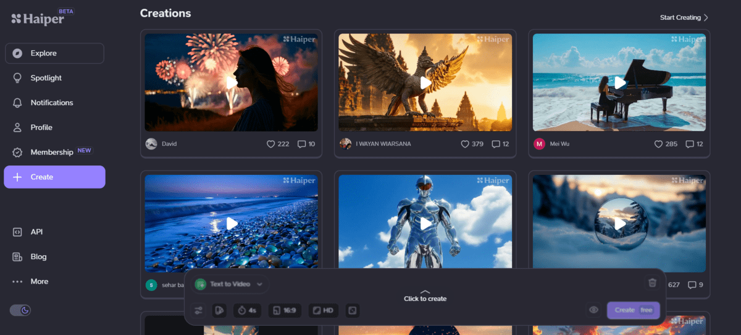The width and height of the screenshot is (741, 335).
Task: Open the Explore page
Action: (x=54, y=53)
